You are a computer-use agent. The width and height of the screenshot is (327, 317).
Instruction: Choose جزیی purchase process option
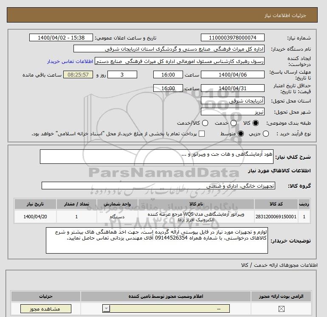point(266,134)
